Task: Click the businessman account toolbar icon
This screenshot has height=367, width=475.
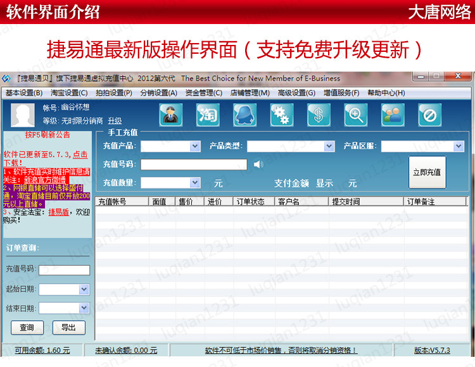Action: pos(171,115)
